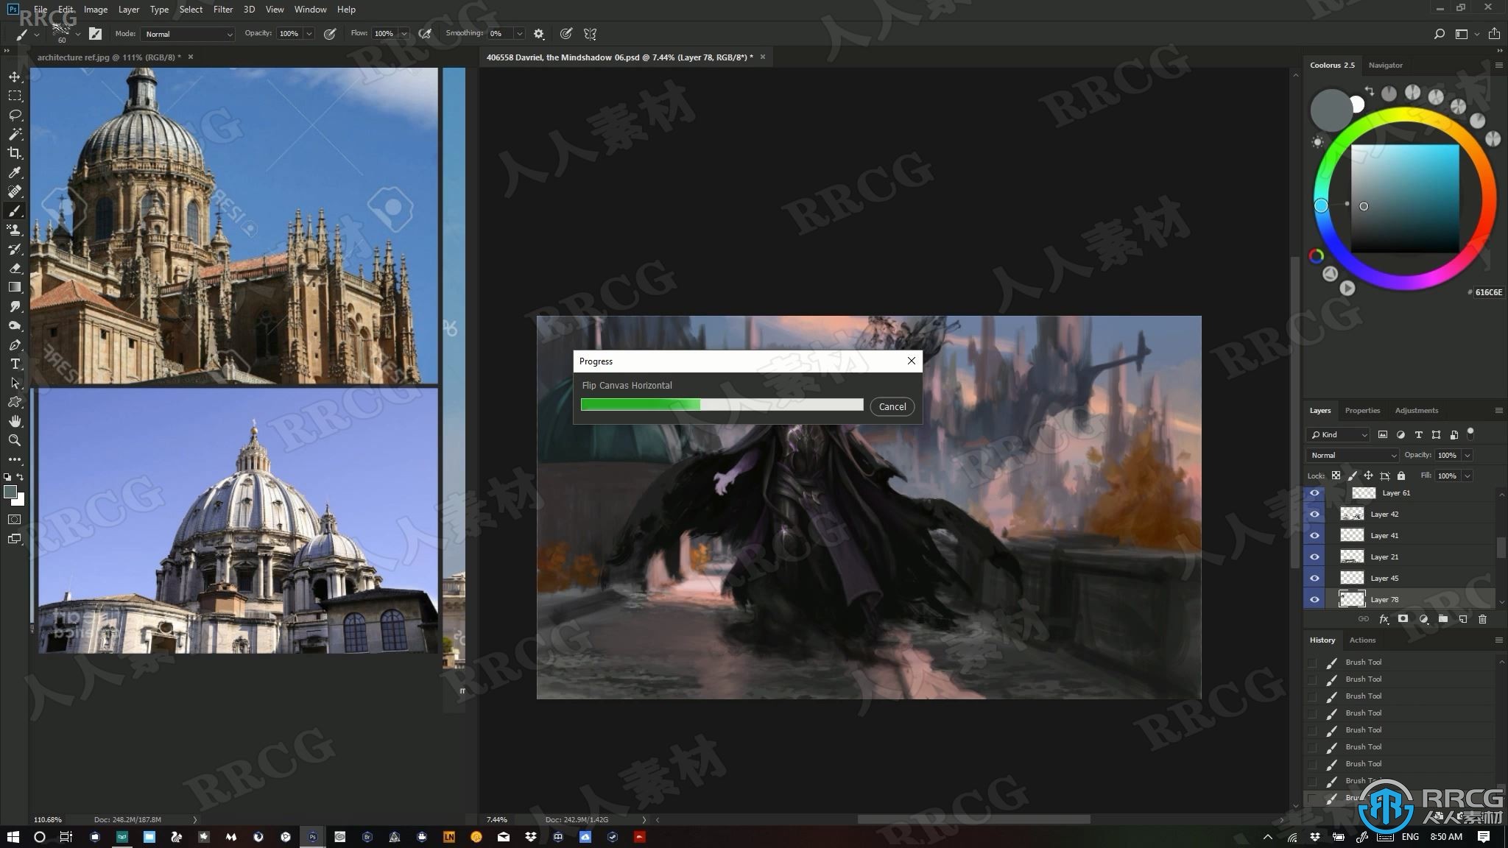
Task: Click the Actions tab in history panel
Action: [1363, 639]
